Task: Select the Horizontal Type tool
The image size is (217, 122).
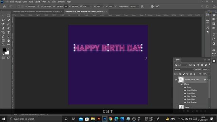Action: point(8,33)
